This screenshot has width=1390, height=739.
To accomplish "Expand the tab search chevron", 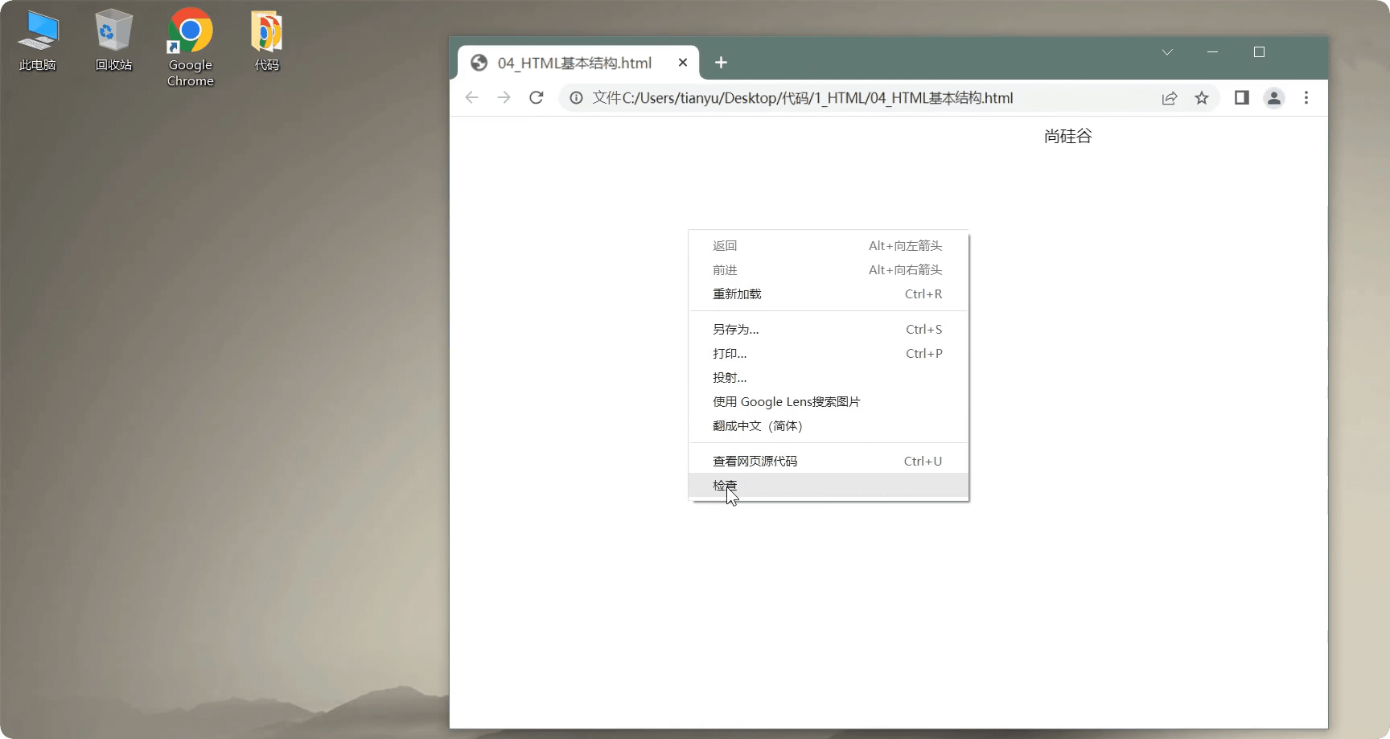I will click(x=1167, y=52).
